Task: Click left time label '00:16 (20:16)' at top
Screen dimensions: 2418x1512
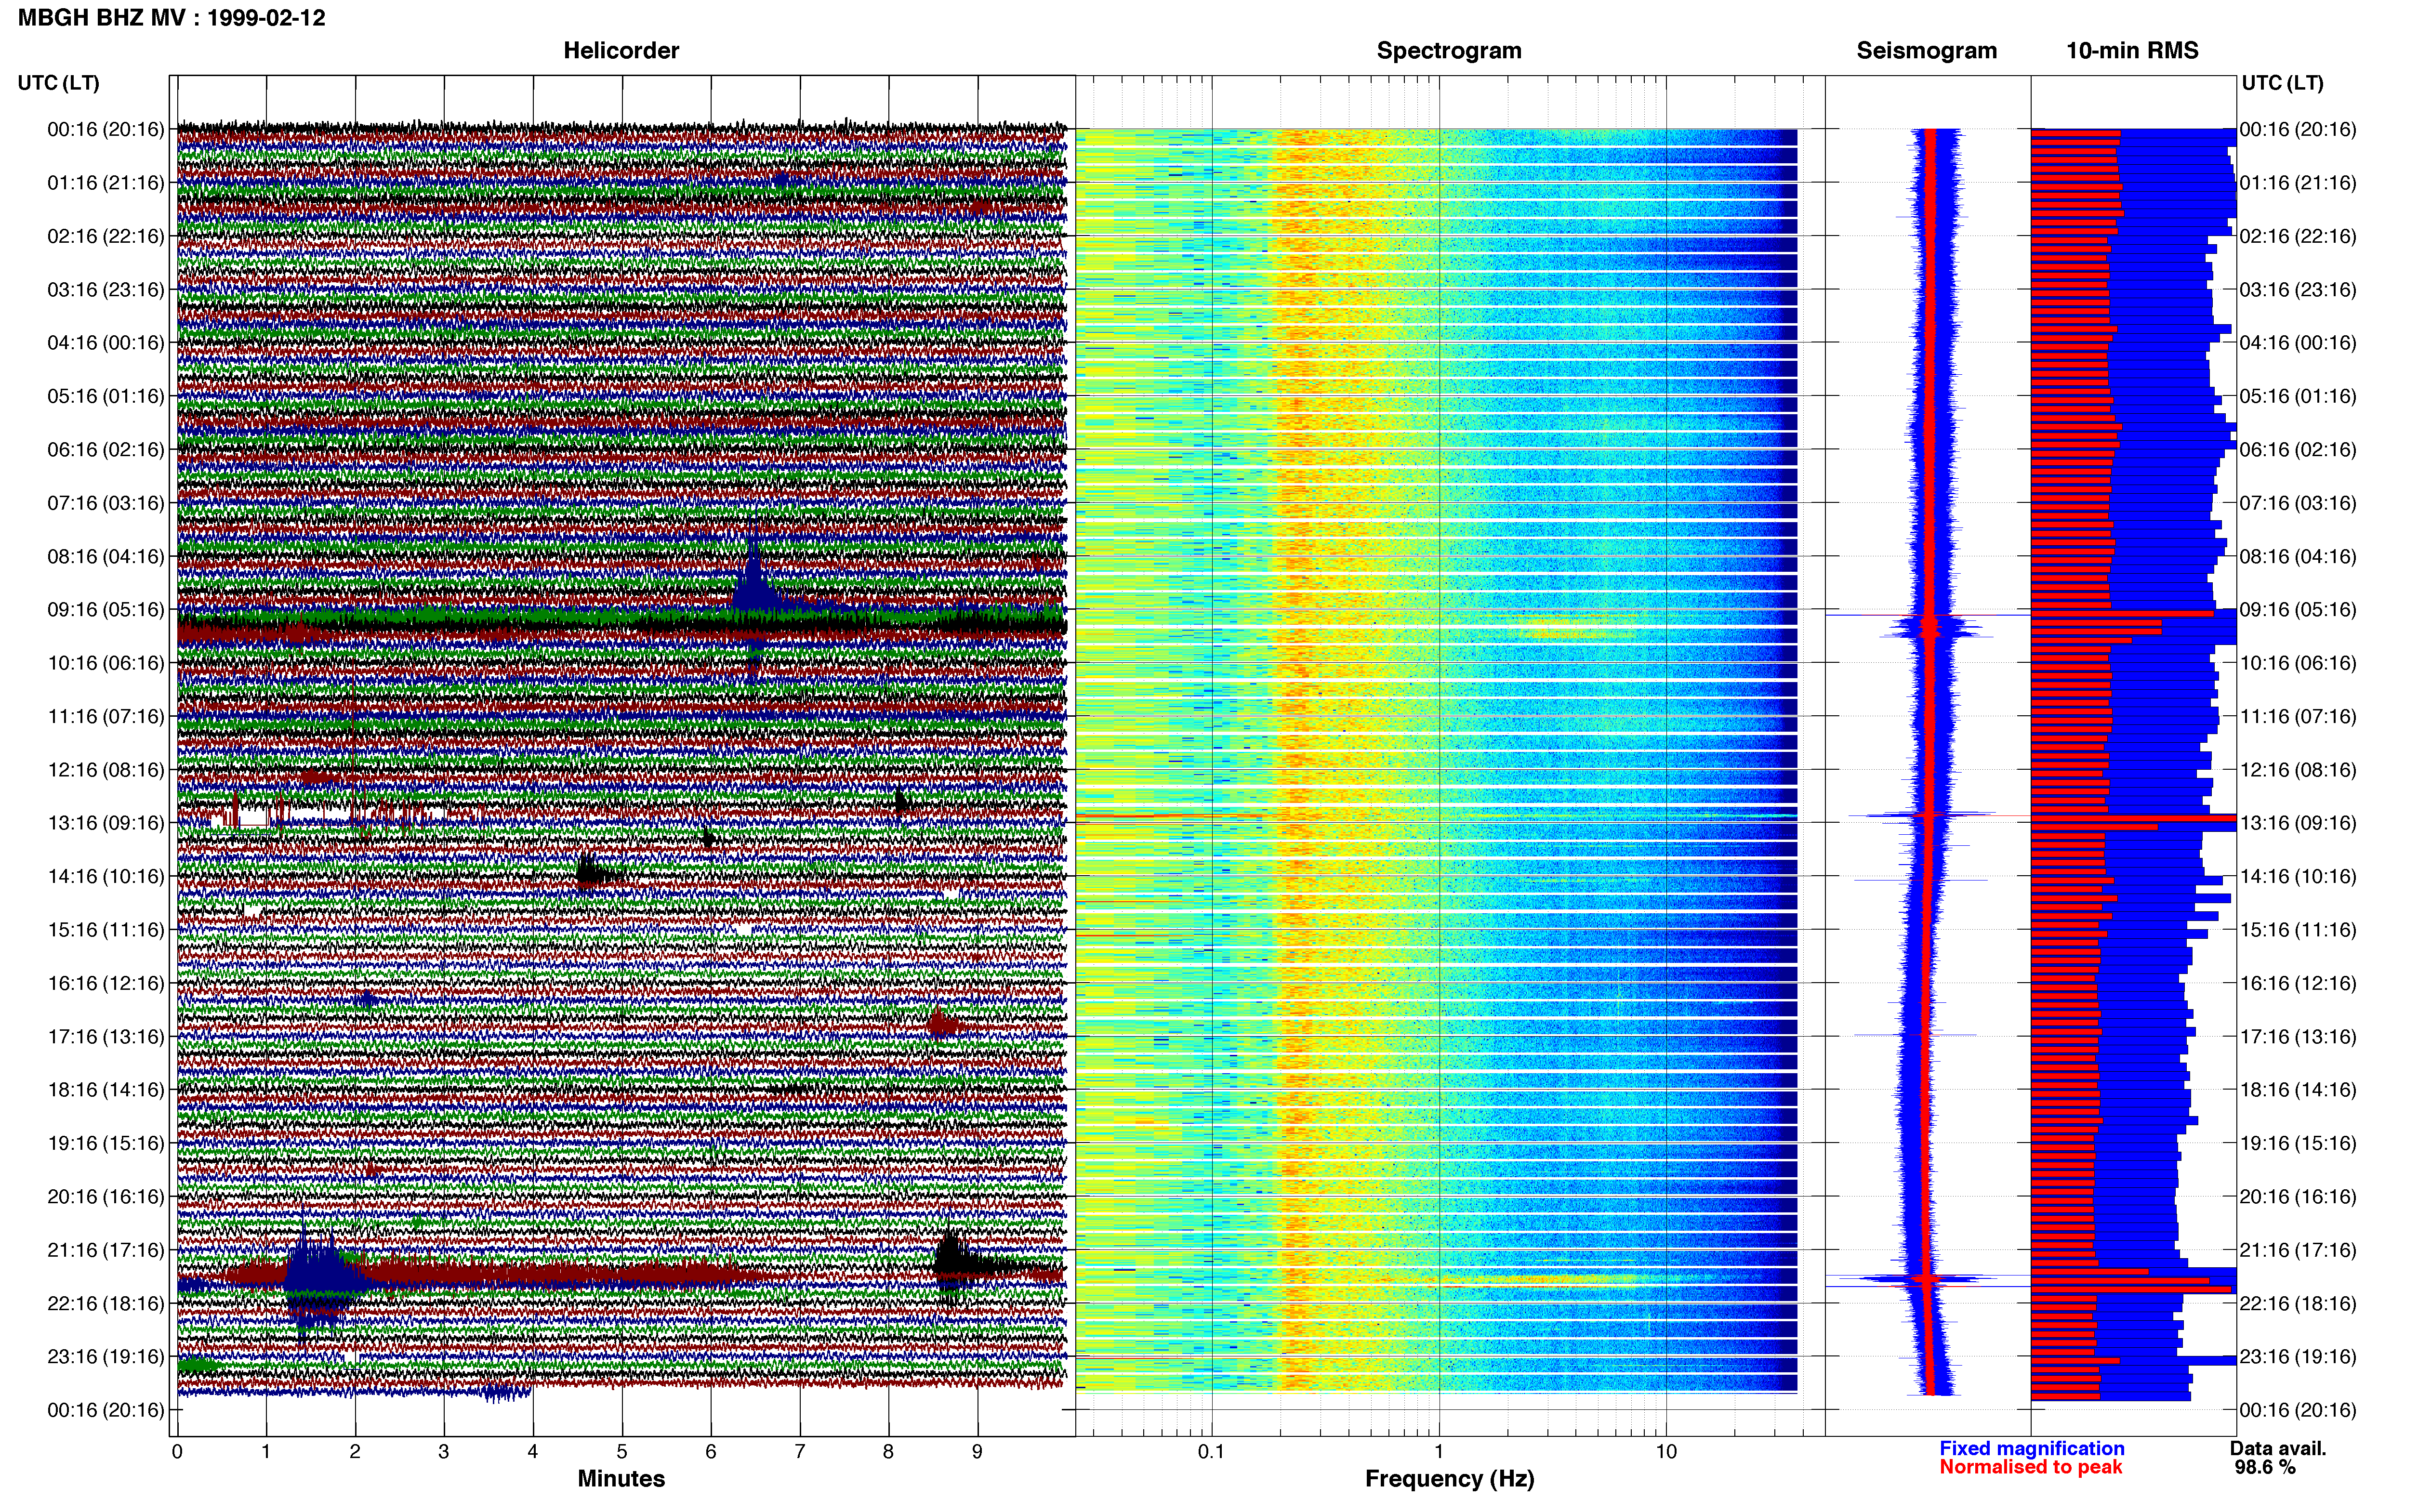Action: (x=105, y=129)
